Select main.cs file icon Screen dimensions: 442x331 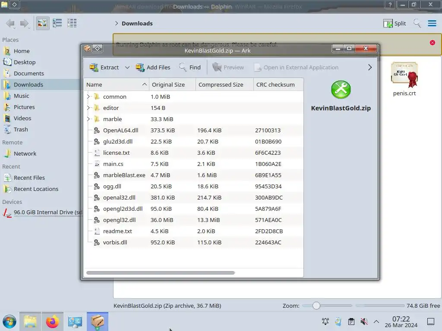[x=97, y=164]
